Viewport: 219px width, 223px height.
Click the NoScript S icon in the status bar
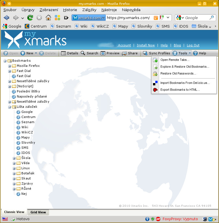coord(205,219)
